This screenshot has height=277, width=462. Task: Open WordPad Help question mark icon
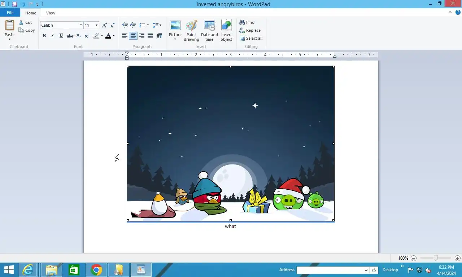458,12
